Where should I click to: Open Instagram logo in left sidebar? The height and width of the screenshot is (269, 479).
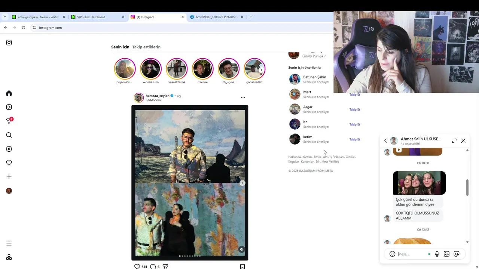click(x=9, y=43)
